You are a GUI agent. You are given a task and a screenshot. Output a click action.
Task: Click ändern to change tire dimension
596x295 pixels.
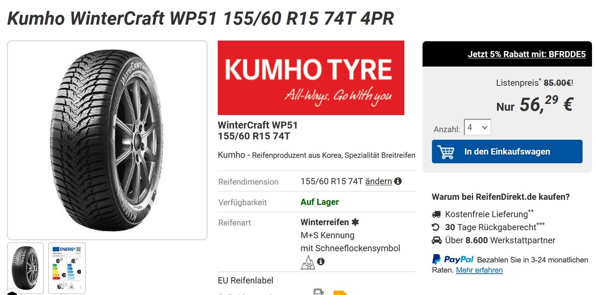coord(378,181)
